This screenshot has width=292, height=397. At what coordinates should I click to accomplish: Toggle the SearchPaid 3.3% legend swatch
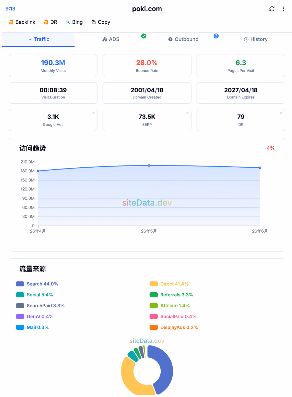point(20,305)
